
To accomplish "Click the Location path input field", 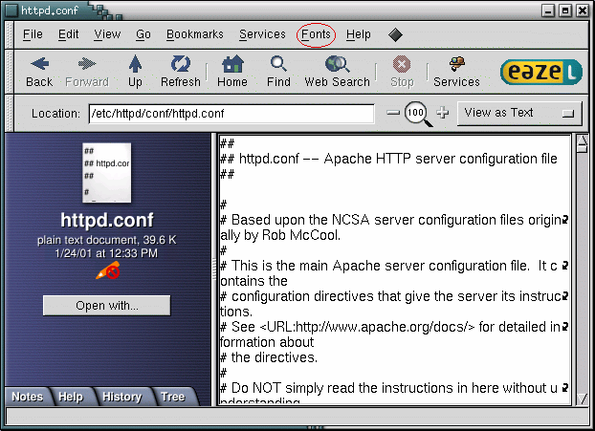I will (231, 114).
